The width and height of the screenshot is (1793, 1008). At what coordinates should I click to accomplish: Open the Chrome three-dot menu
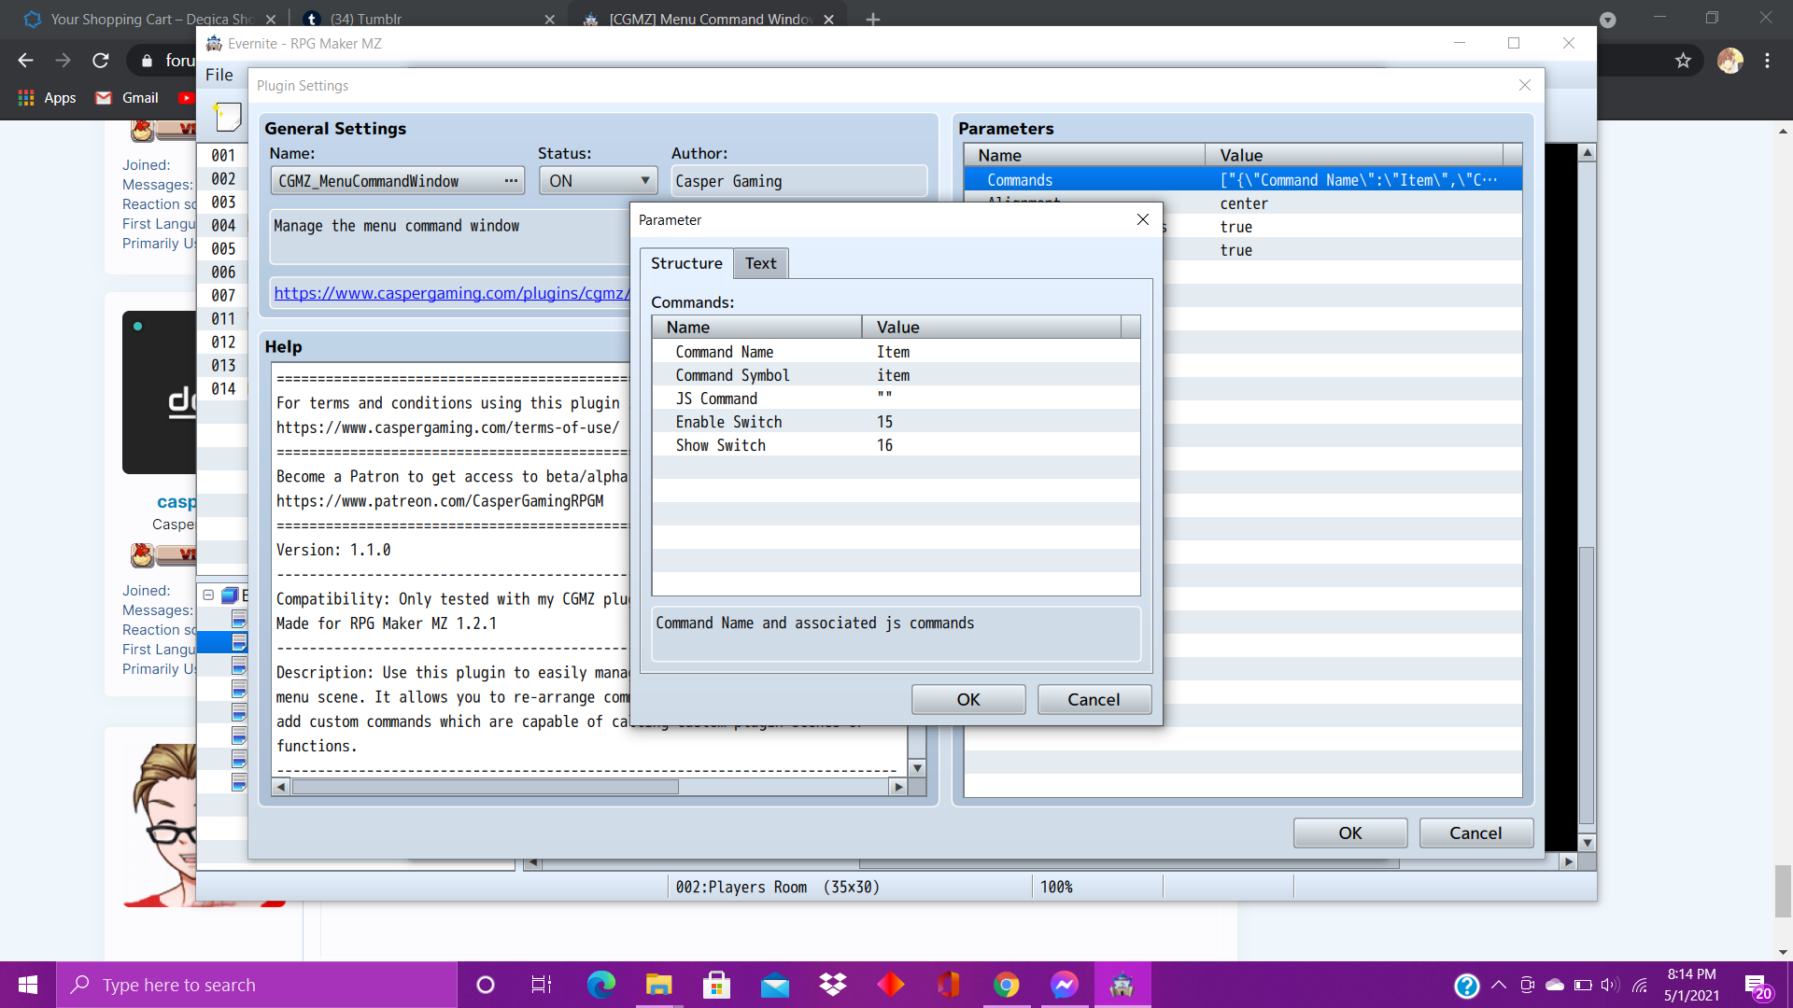pyautogui.click(x=1767, y=61)
